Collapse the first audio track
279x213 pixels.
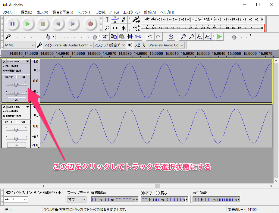(17, 100)
